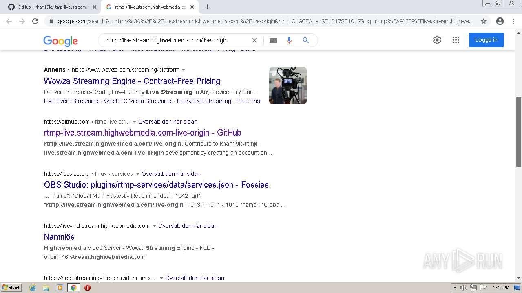Start a voice search
Image resolution: width=522 pixels, height=293 pixels.
[x=289, y=40]
